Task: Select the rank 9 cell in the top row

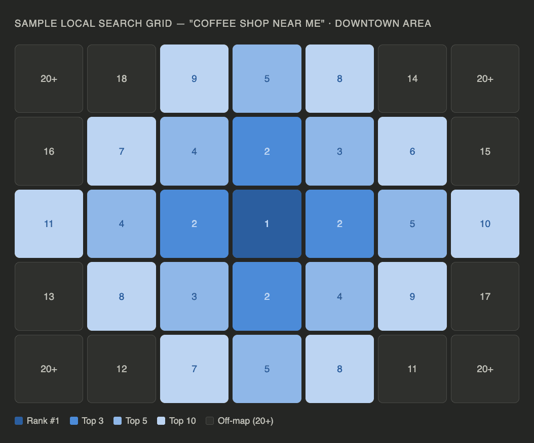Action: point(194,78)
